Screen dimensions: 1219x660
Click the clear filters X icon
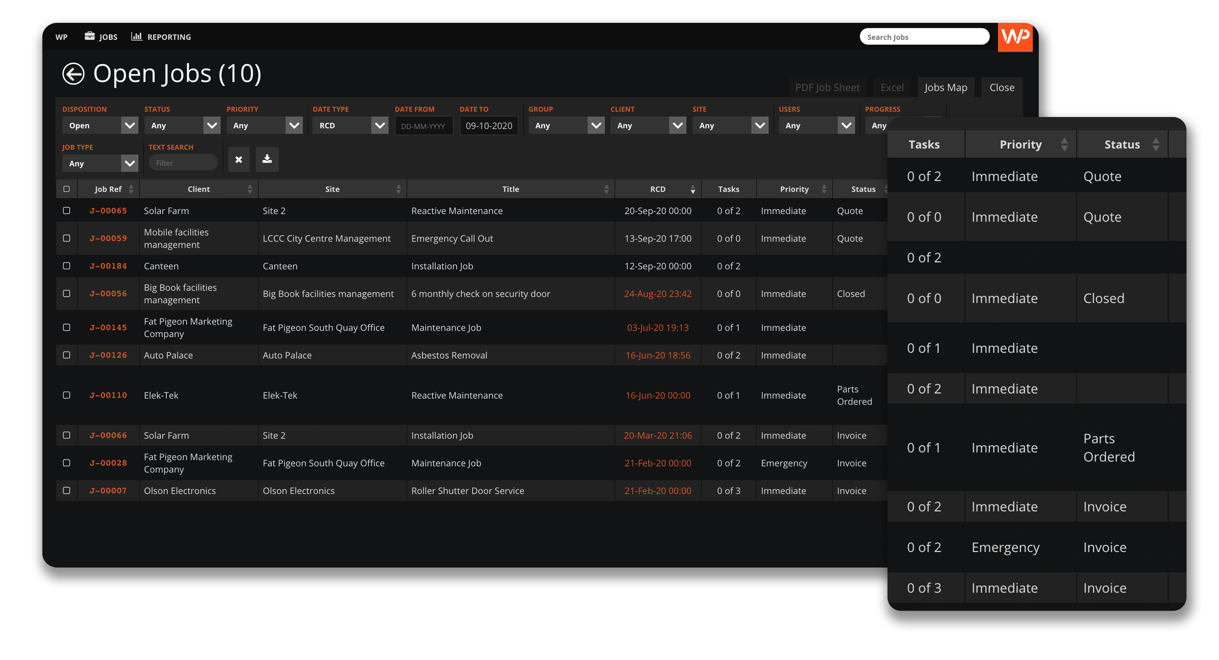[238, 159]
